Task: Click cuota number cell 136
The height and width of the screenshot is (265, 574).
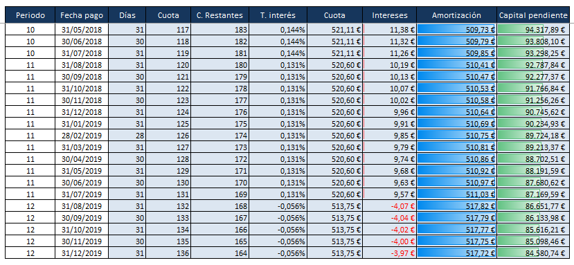Action: [x=168, y=253]
